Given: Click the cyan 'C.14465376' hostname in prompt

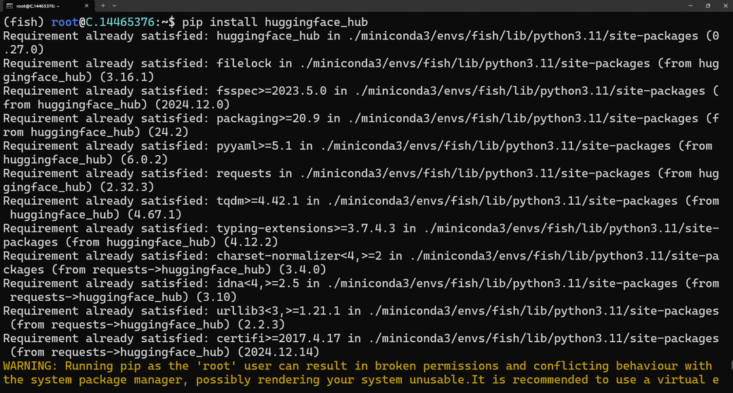Looking at the screenshot, I should pos(119,22).
